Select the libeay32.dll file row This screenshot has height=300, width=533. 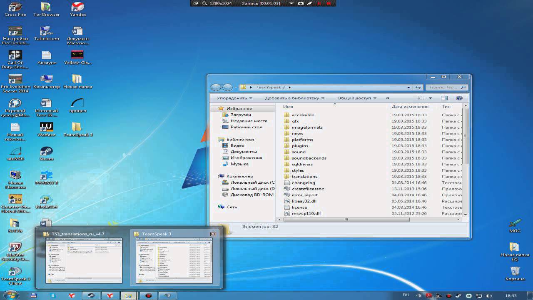click(x=373, y=201)
